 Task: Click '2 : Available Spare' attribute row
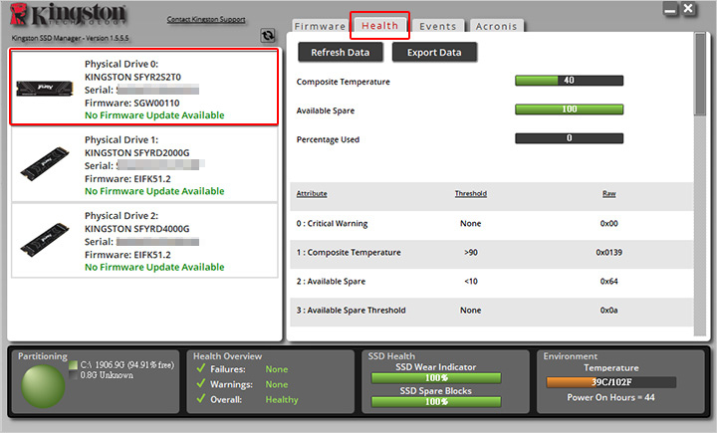[492, 281]
